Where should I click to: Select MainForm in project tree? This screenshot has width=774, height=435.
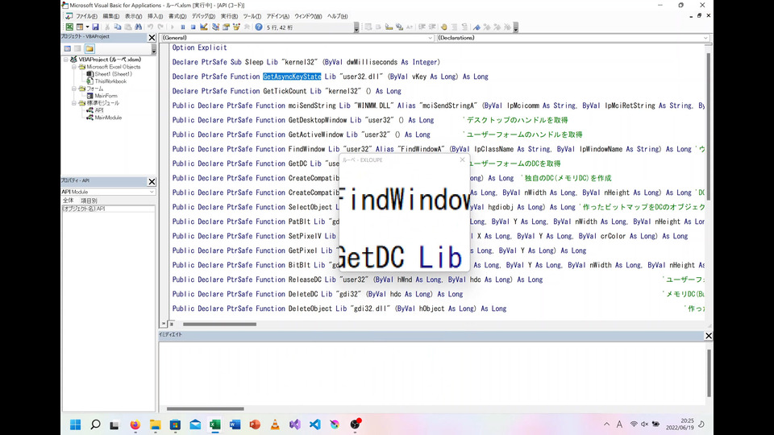106,96
